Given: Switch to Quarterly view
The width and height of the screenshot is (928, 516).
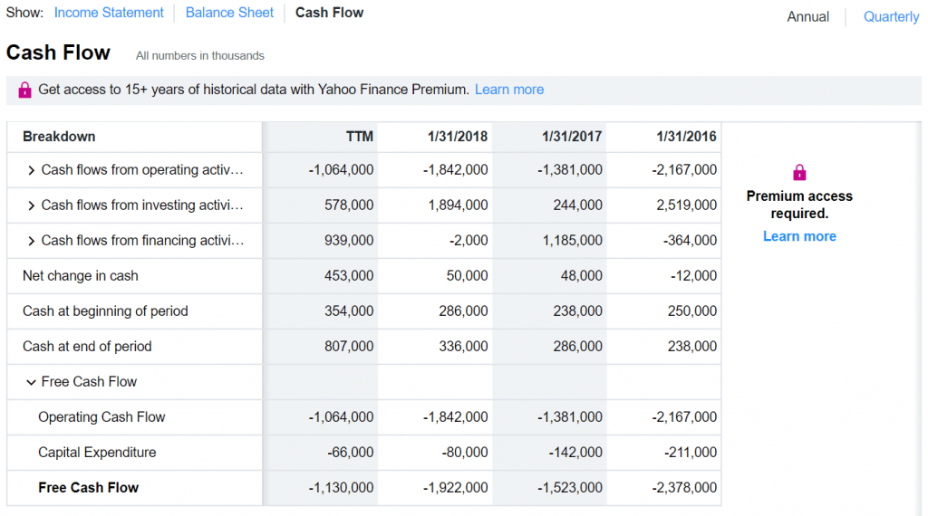Looking at the screenshot, I should point(890,17).
